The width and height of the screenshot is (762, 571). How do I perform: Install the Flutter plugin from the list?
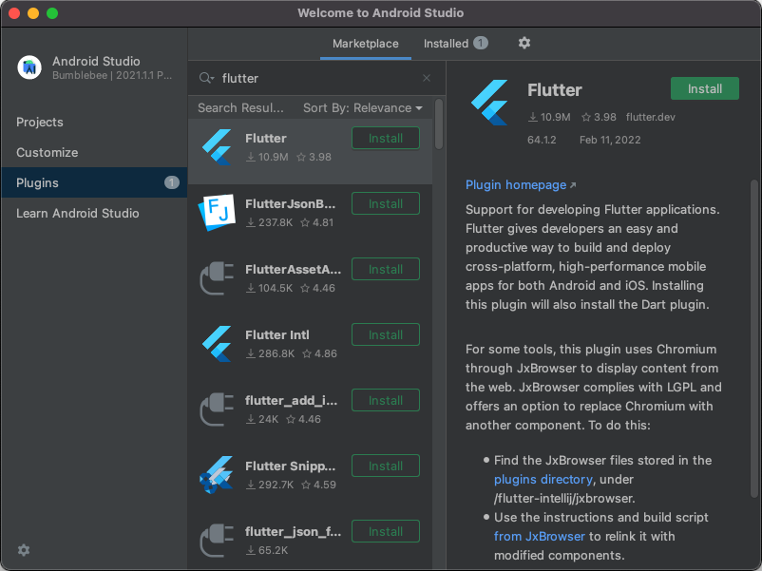click(x=386, y=139)
